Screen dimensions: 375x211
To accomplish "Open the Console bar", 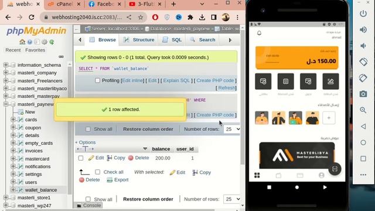I will (x=89, y=205).
